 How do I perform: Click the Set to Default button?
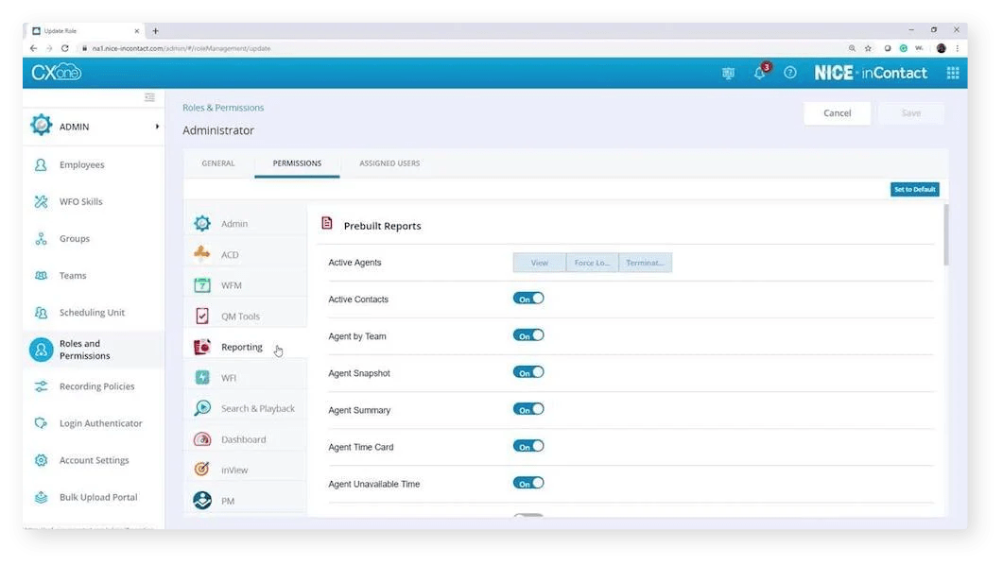click(914, 189)
